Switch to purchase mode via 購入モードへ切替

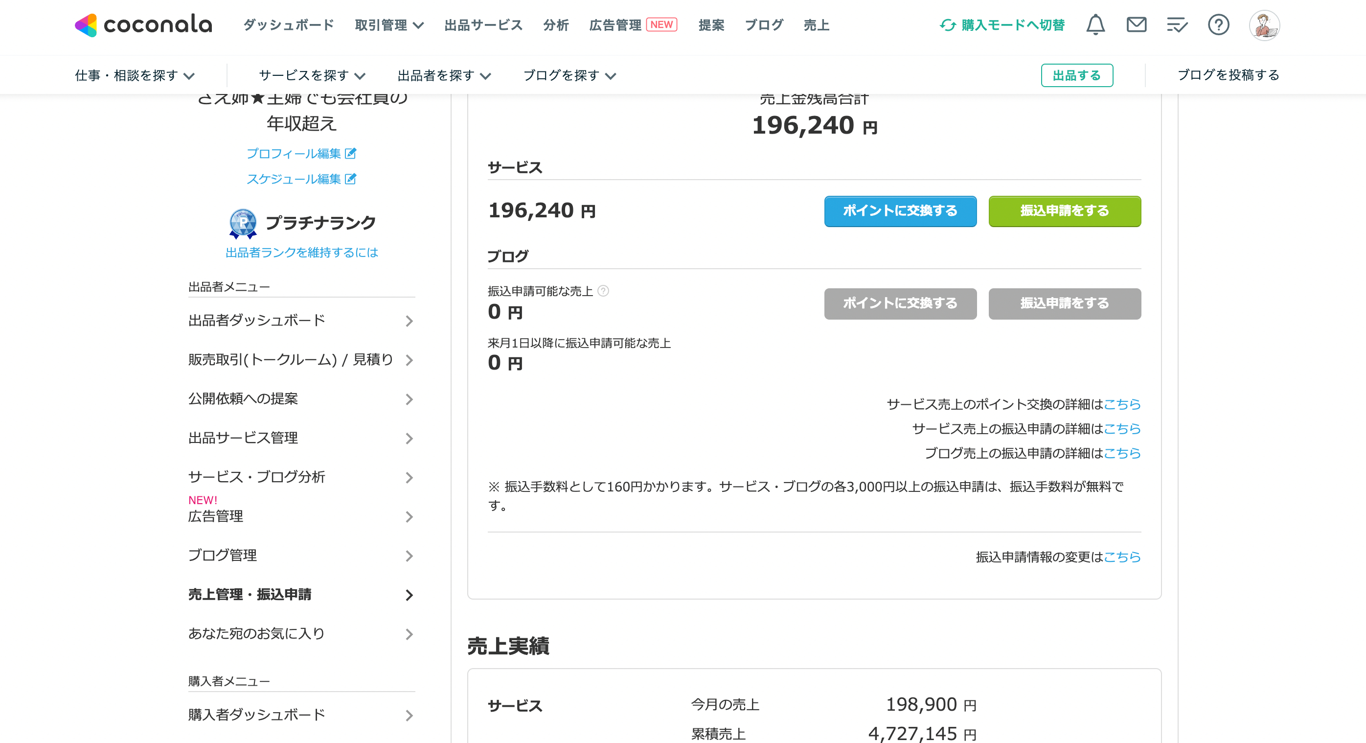(1002, 25)
